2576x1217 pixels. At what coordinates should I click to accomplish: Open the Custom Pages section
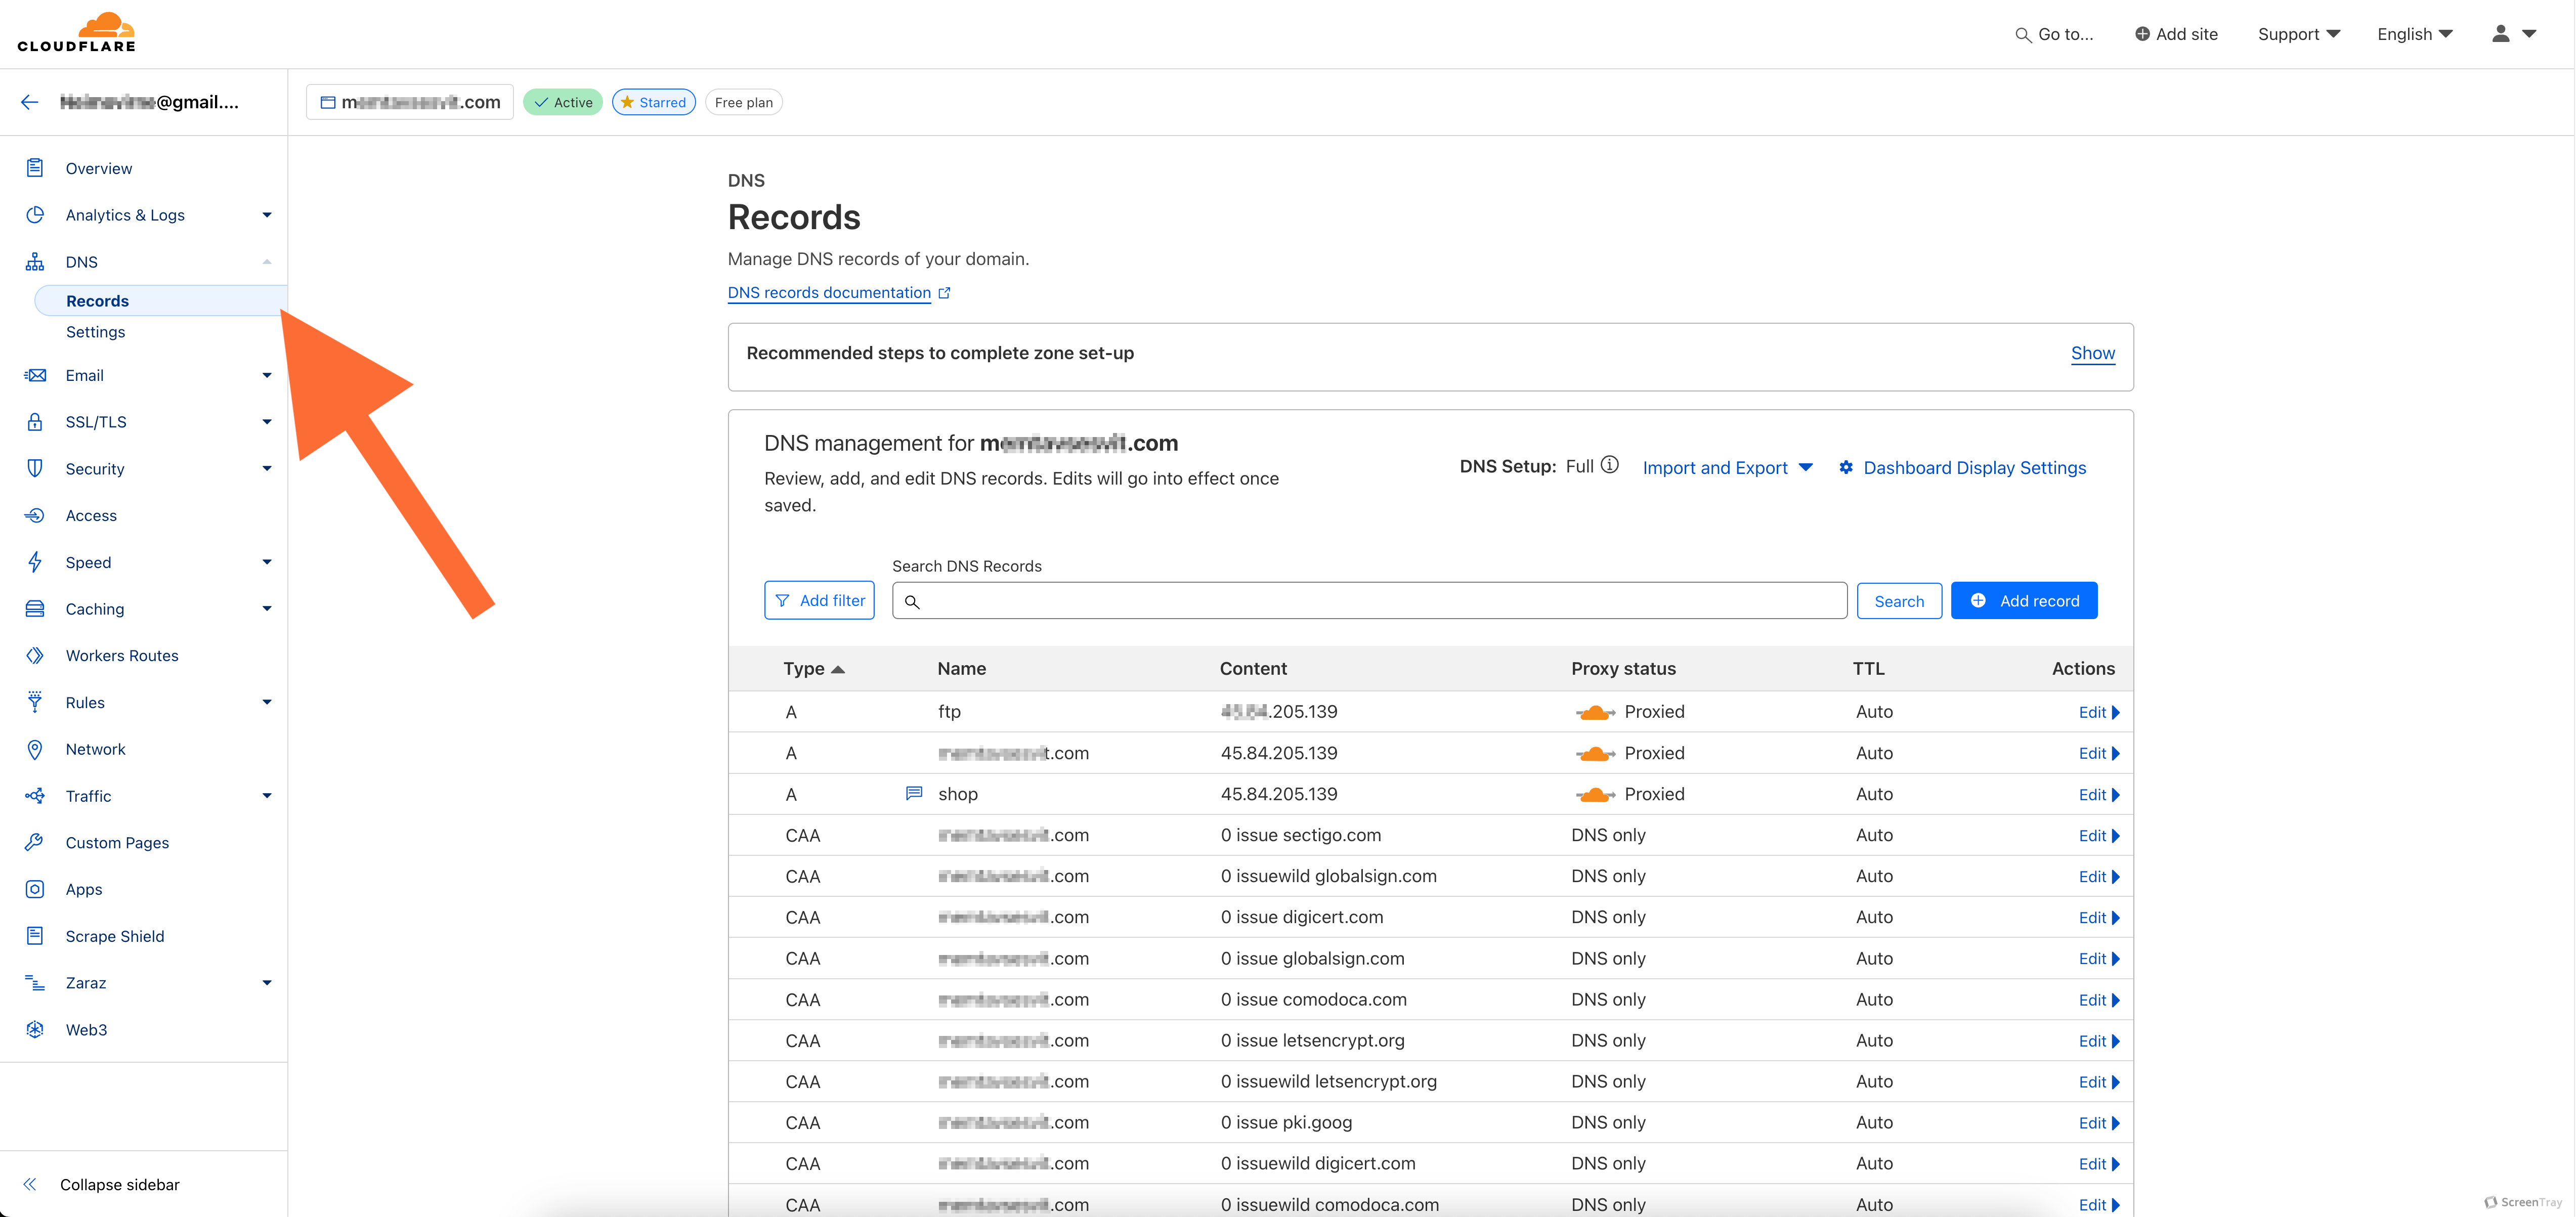coord(117,842)
